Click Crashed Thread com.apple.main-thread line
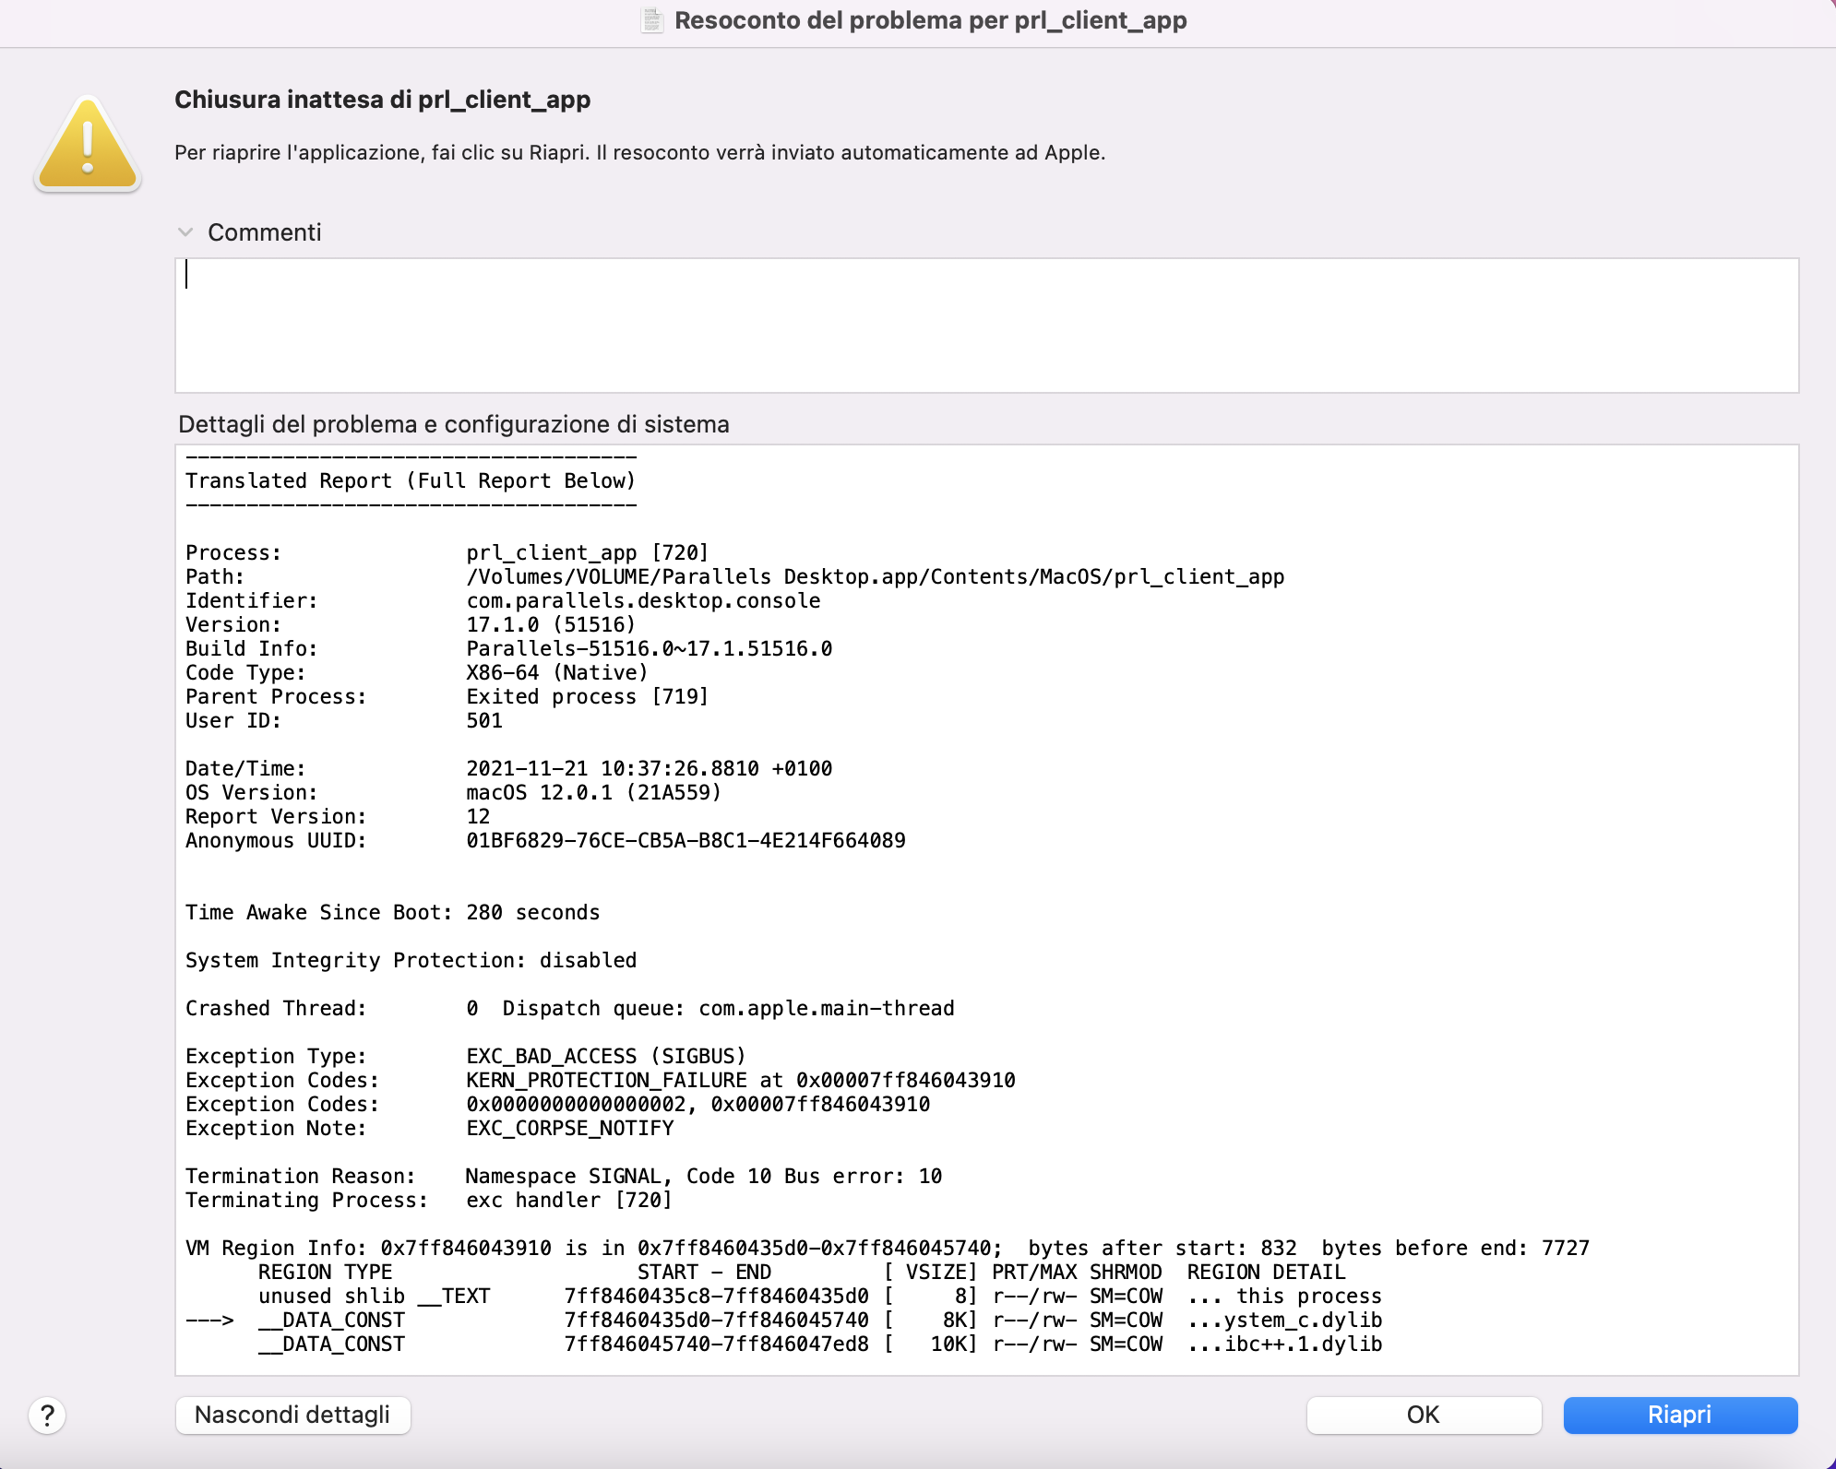Screen dimensions: 1836x1469 569,1009
